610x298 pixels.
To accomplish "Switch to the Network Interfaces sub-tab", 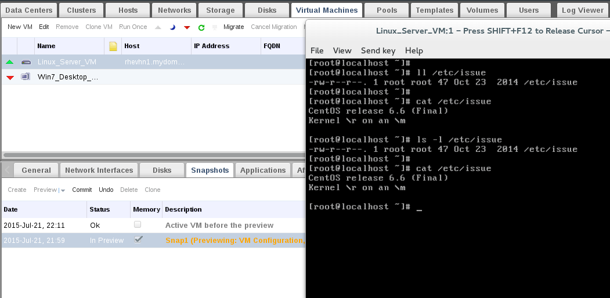I will tap(99, 170).
